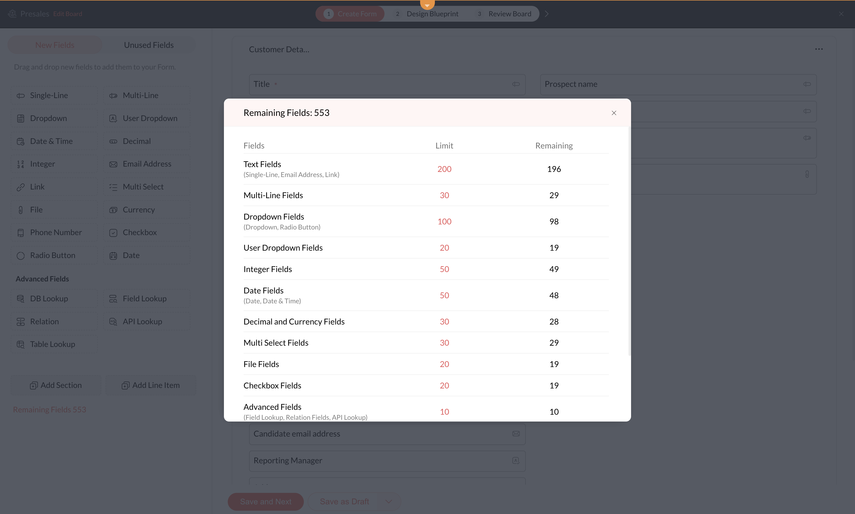Click the Link field icon

click(x=21, y=187)
